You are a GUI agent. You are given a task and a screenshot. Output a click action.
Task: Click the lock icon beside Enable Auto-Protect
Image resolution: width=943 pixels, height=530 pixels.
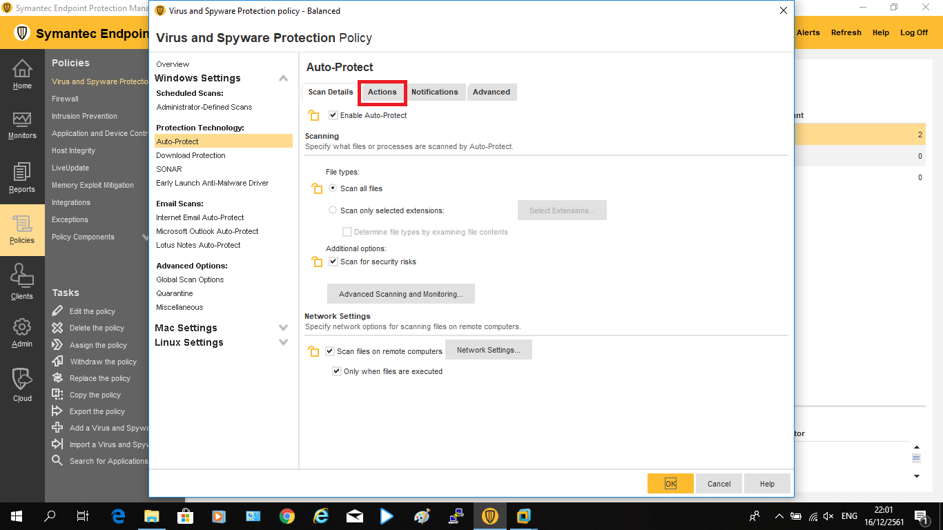314,116
